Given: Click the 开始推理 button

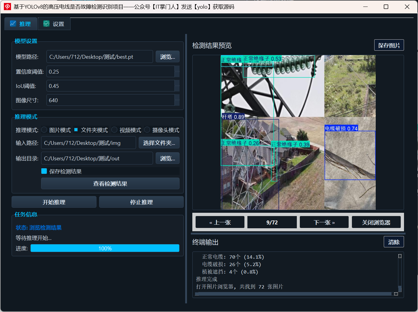Looking at the screenshot, I should [x=54, y=202].
